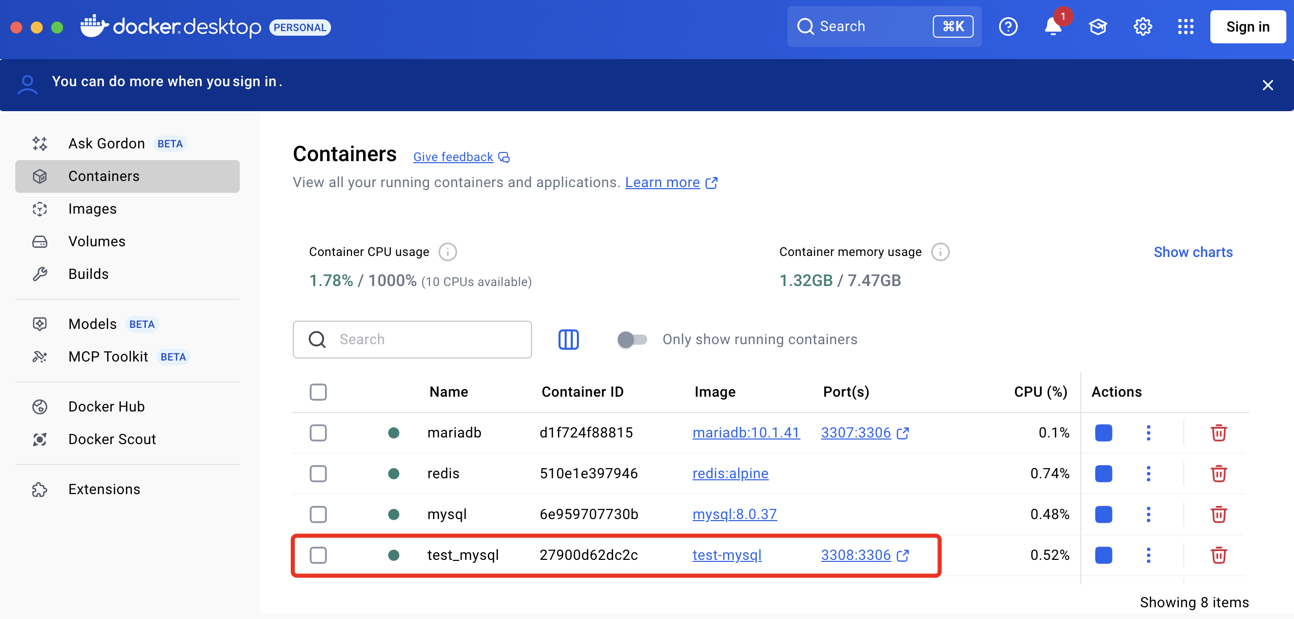Delete the redis container with trash icon
This screenshot has width=1294, height=619.
[1219, 474]
